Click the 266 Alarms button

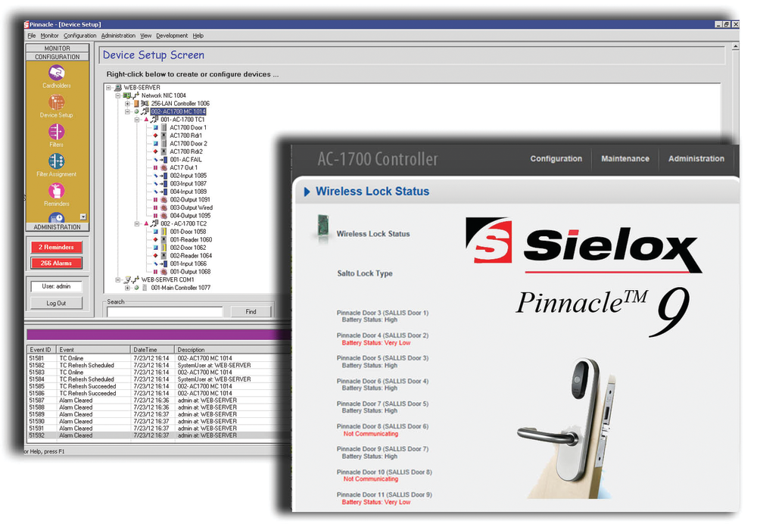(x=57, y=263)
